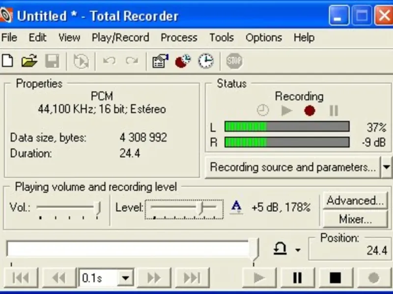Click the Data size value 4 308 992

143,138
